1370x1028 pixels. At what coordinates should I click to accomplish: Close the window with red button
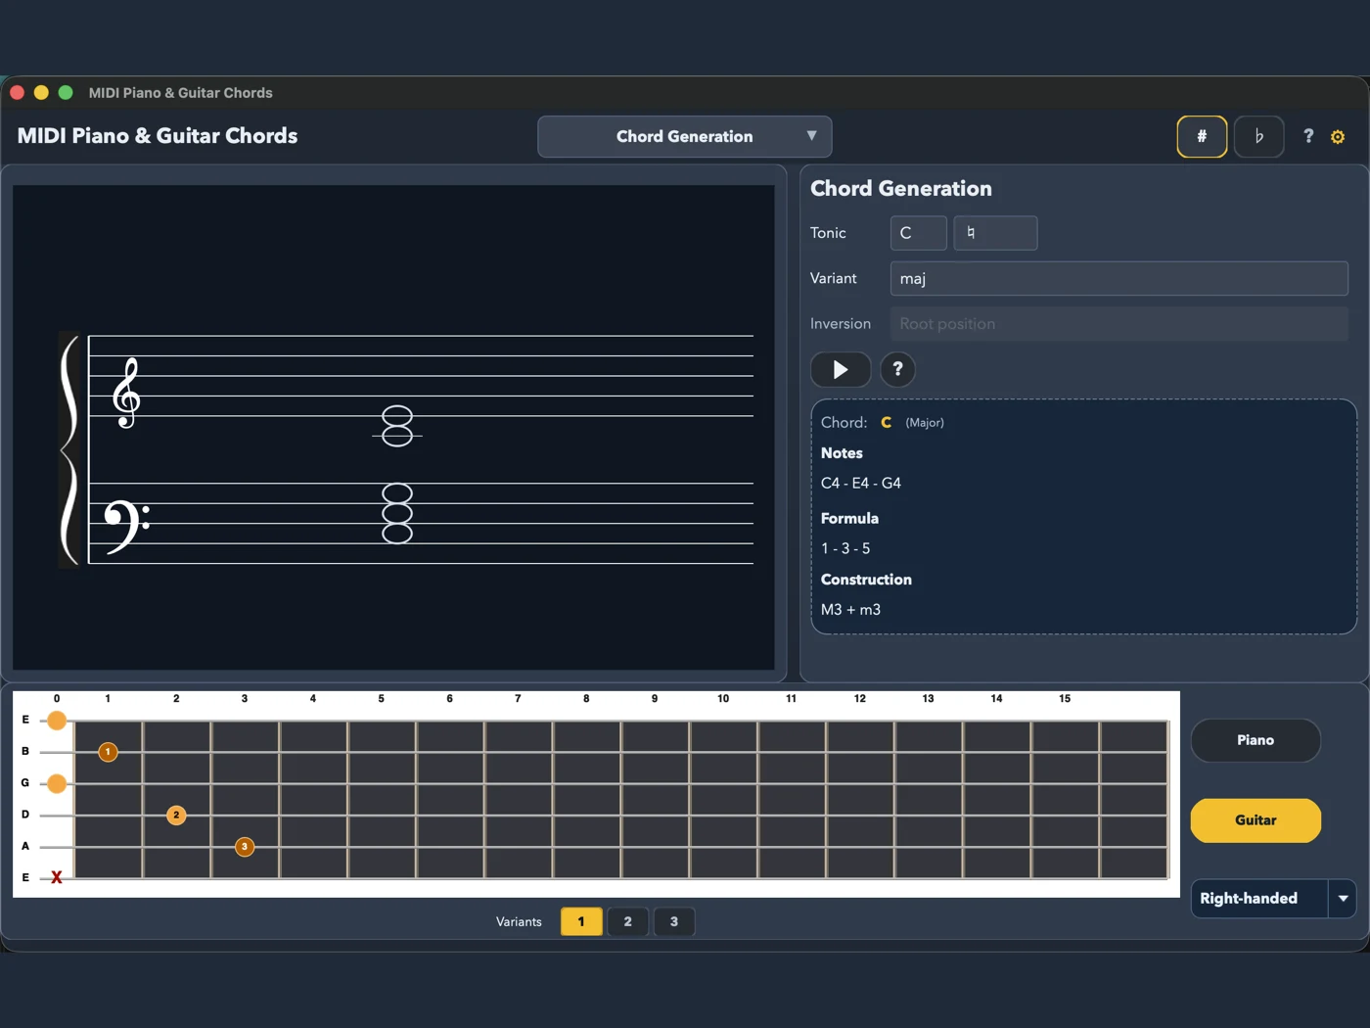[17, 92]
